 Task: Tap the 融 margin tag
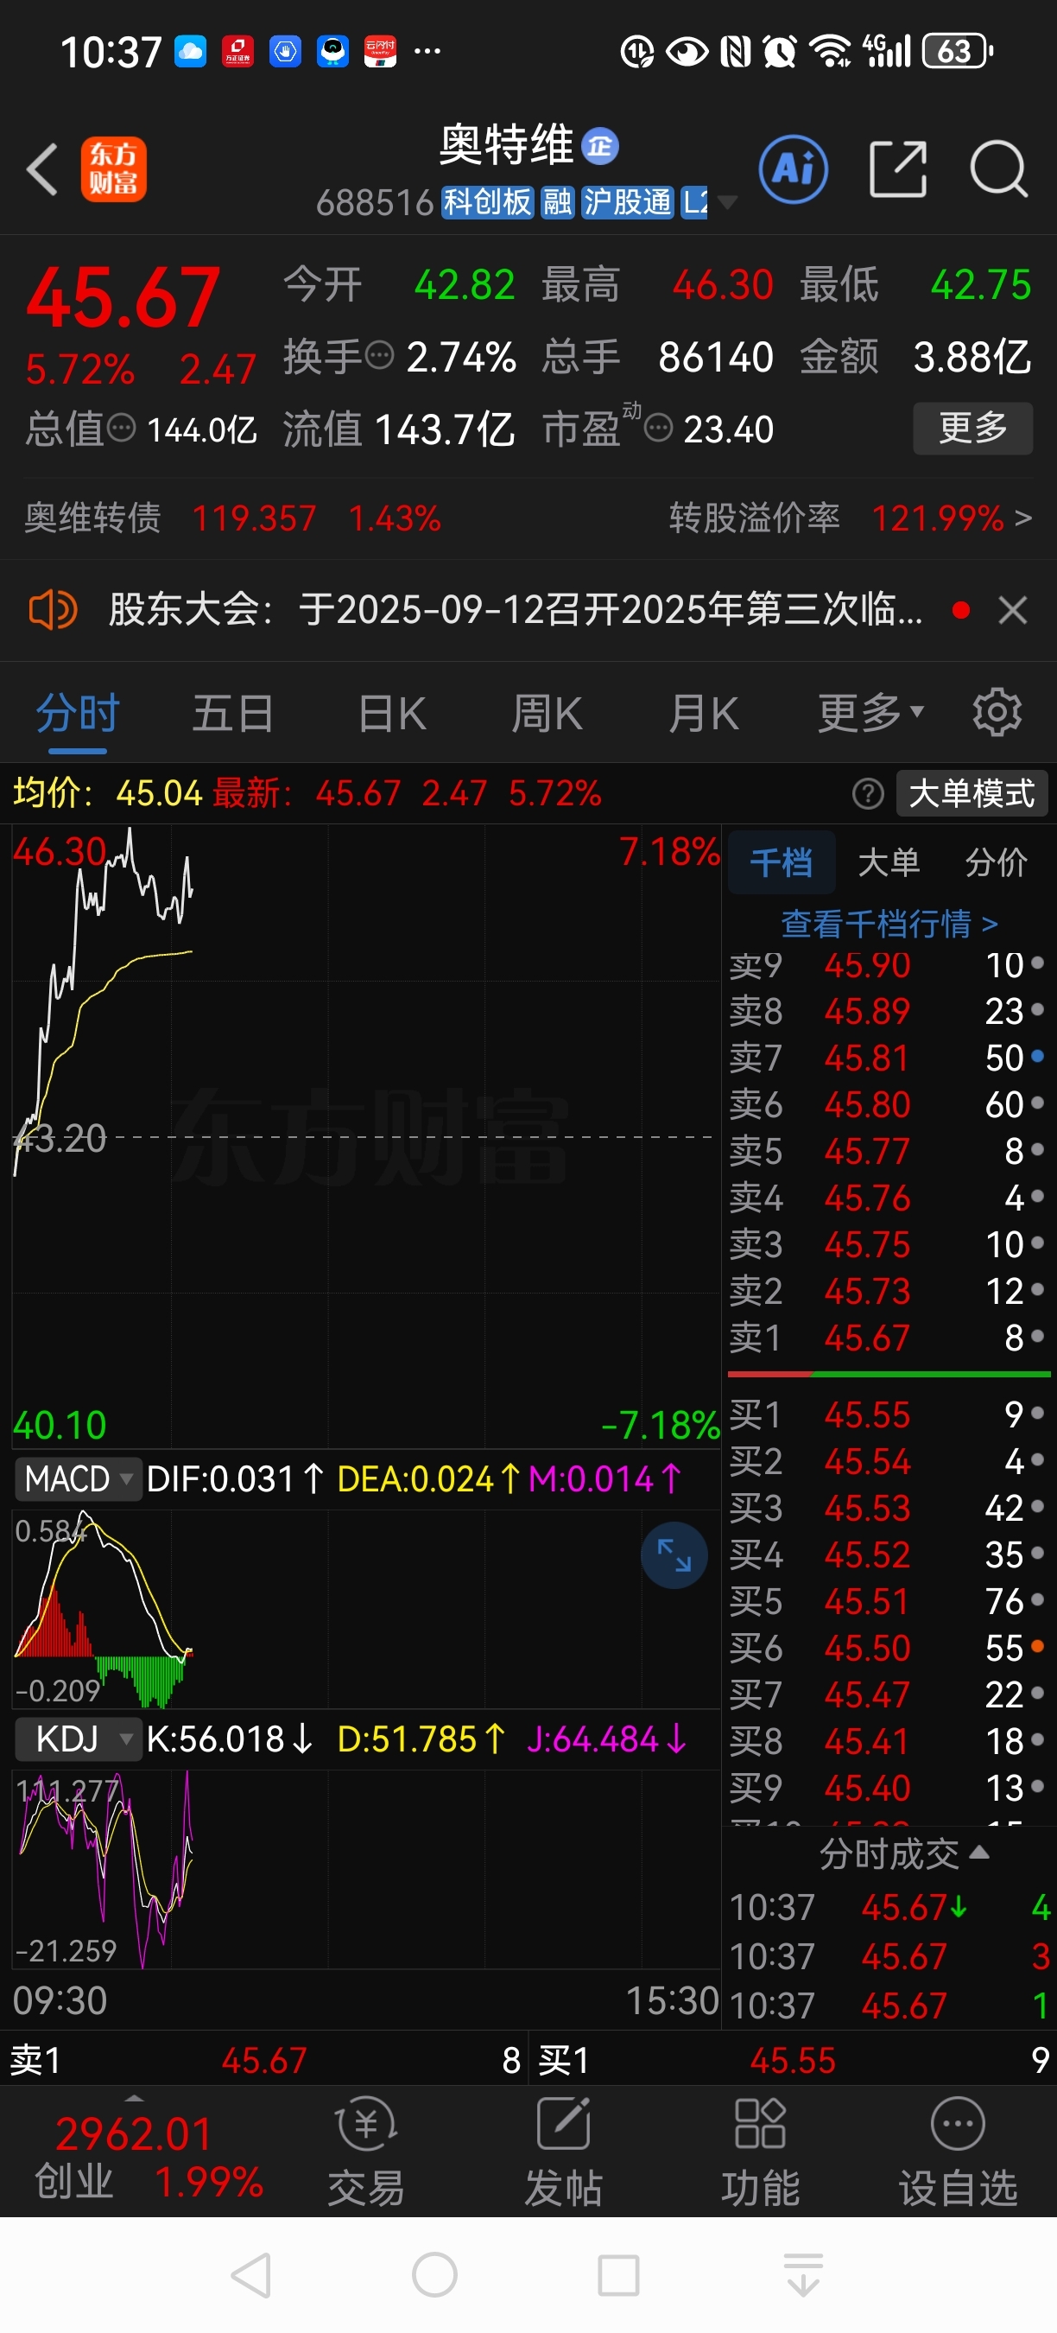556,202
